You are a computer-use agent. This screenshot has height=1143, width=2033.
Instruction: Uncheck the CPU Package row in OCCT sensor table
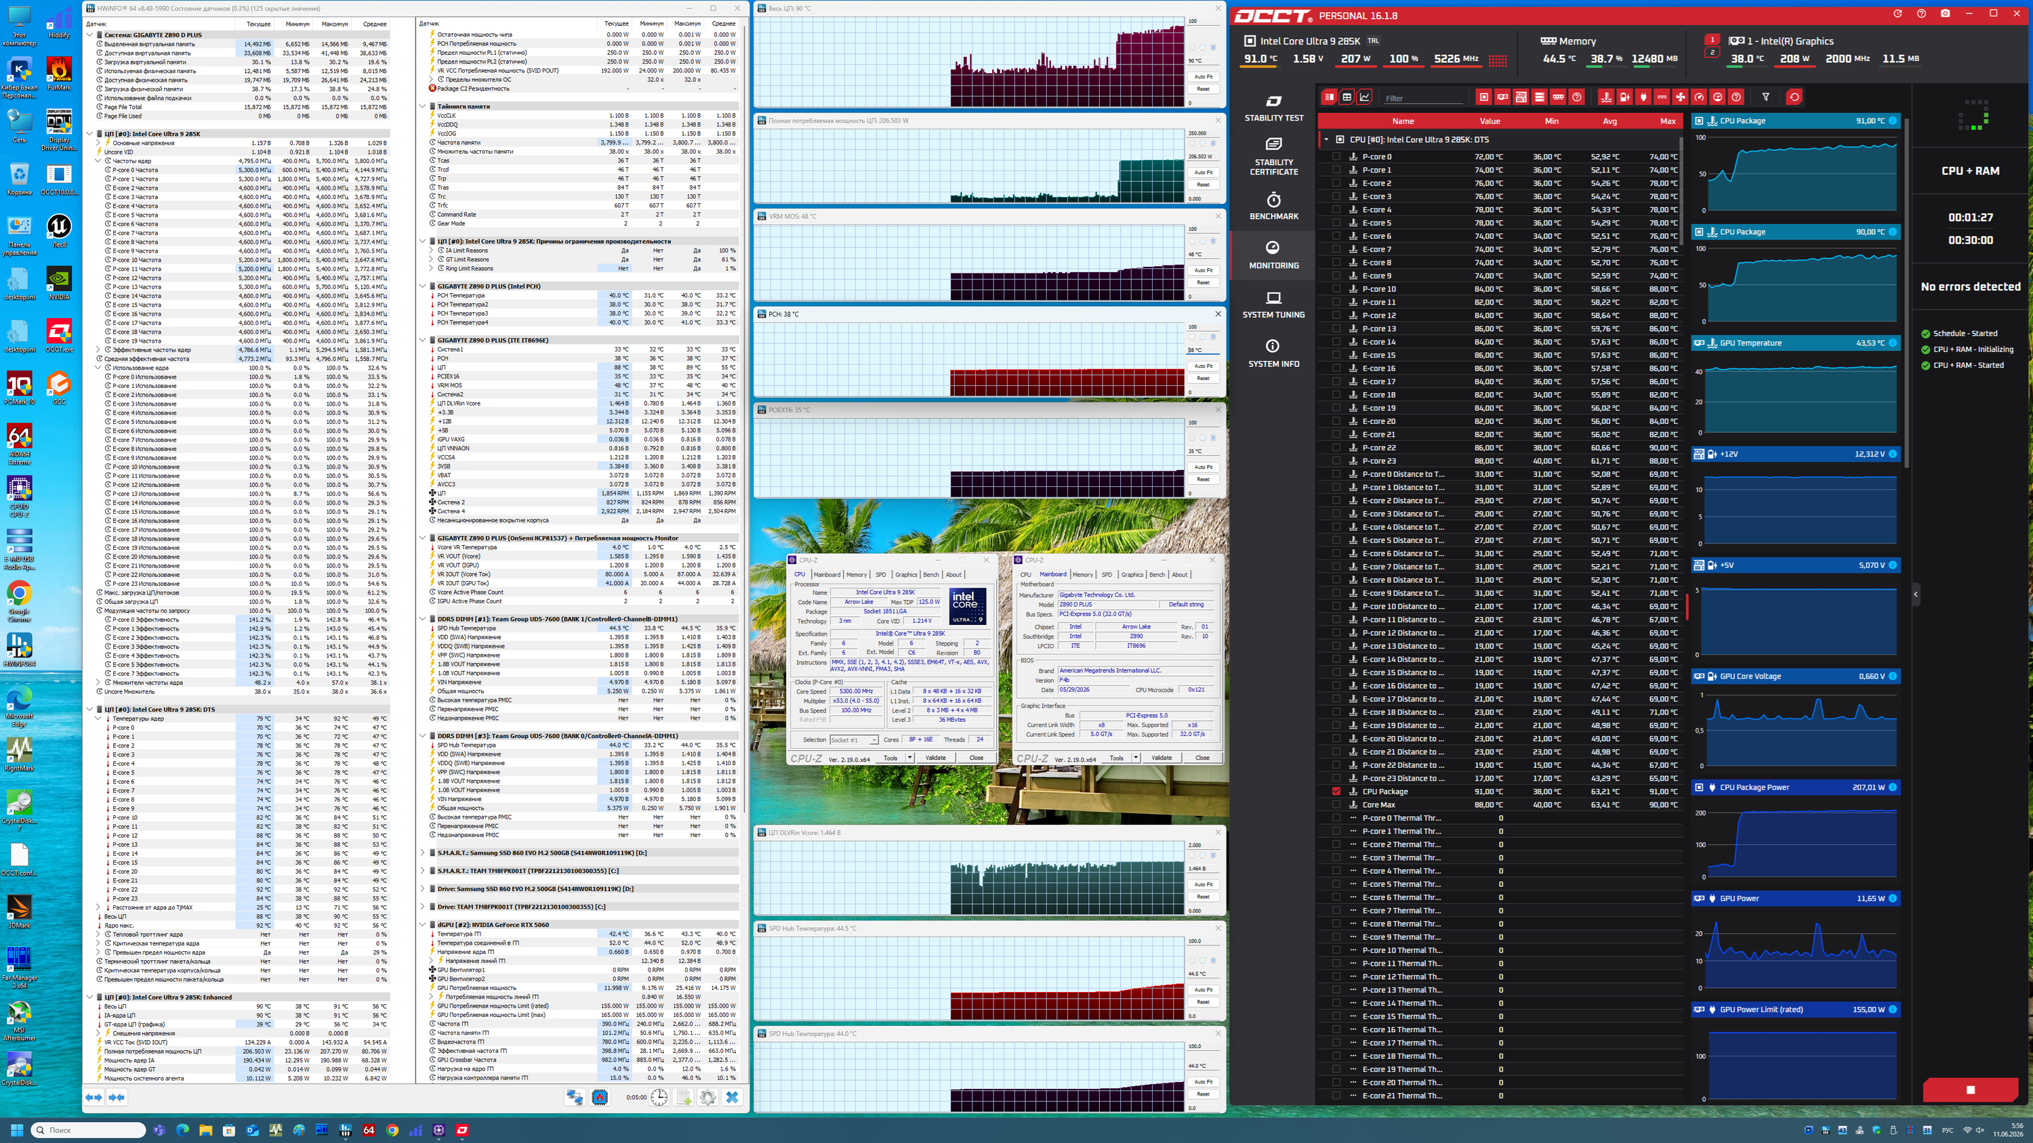1336,791
